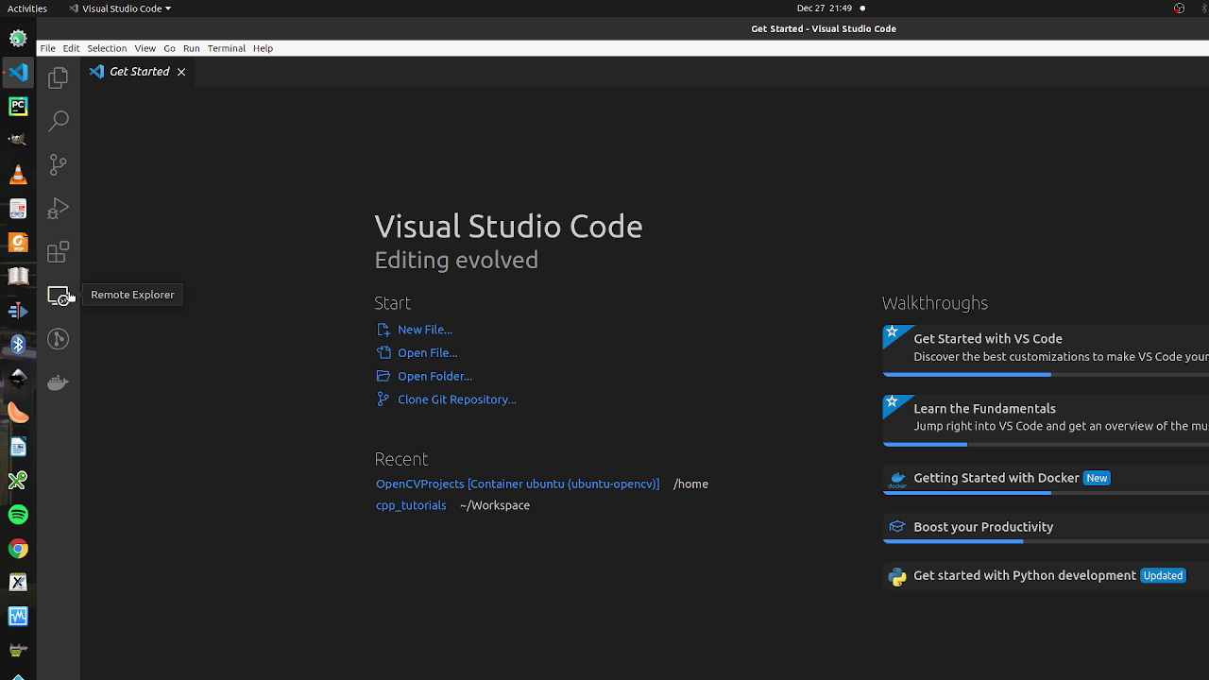The height and width of the screenshot is (680, 1209).
Task: Launch Google Chrome from the dock
Action: 18,549
